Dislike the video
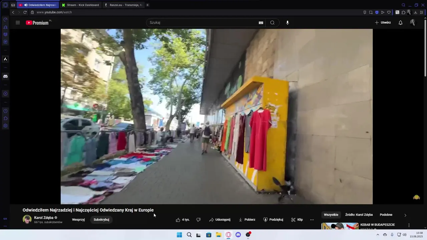 [x=198, y=220]
